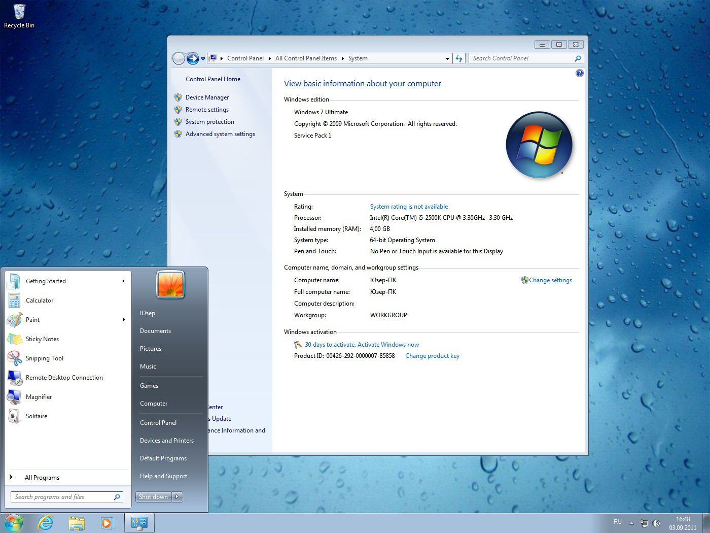The image size is (710, 533).
Task: Click Activate Windows now link
Action: coord(388,345)
